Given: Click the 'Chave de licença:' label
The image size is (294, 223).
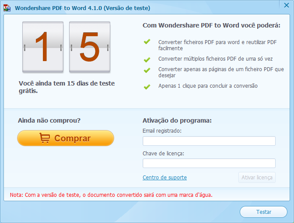Looking at the screenshot, I should [x=163, y=154].
